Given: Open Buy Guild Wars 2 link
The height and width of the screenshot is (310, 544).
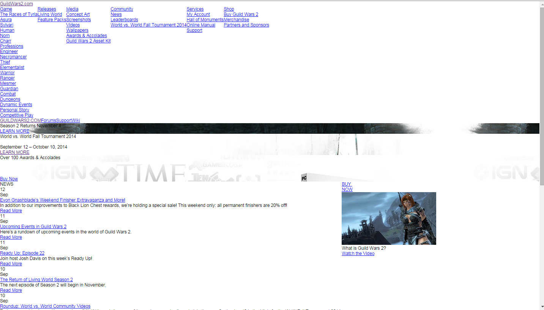Looking at the screenshot, I should [241, 14].
